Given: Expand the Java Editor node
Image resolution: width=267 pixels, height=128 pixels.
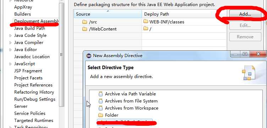Looking at the screenshot, I should [10, 50].
